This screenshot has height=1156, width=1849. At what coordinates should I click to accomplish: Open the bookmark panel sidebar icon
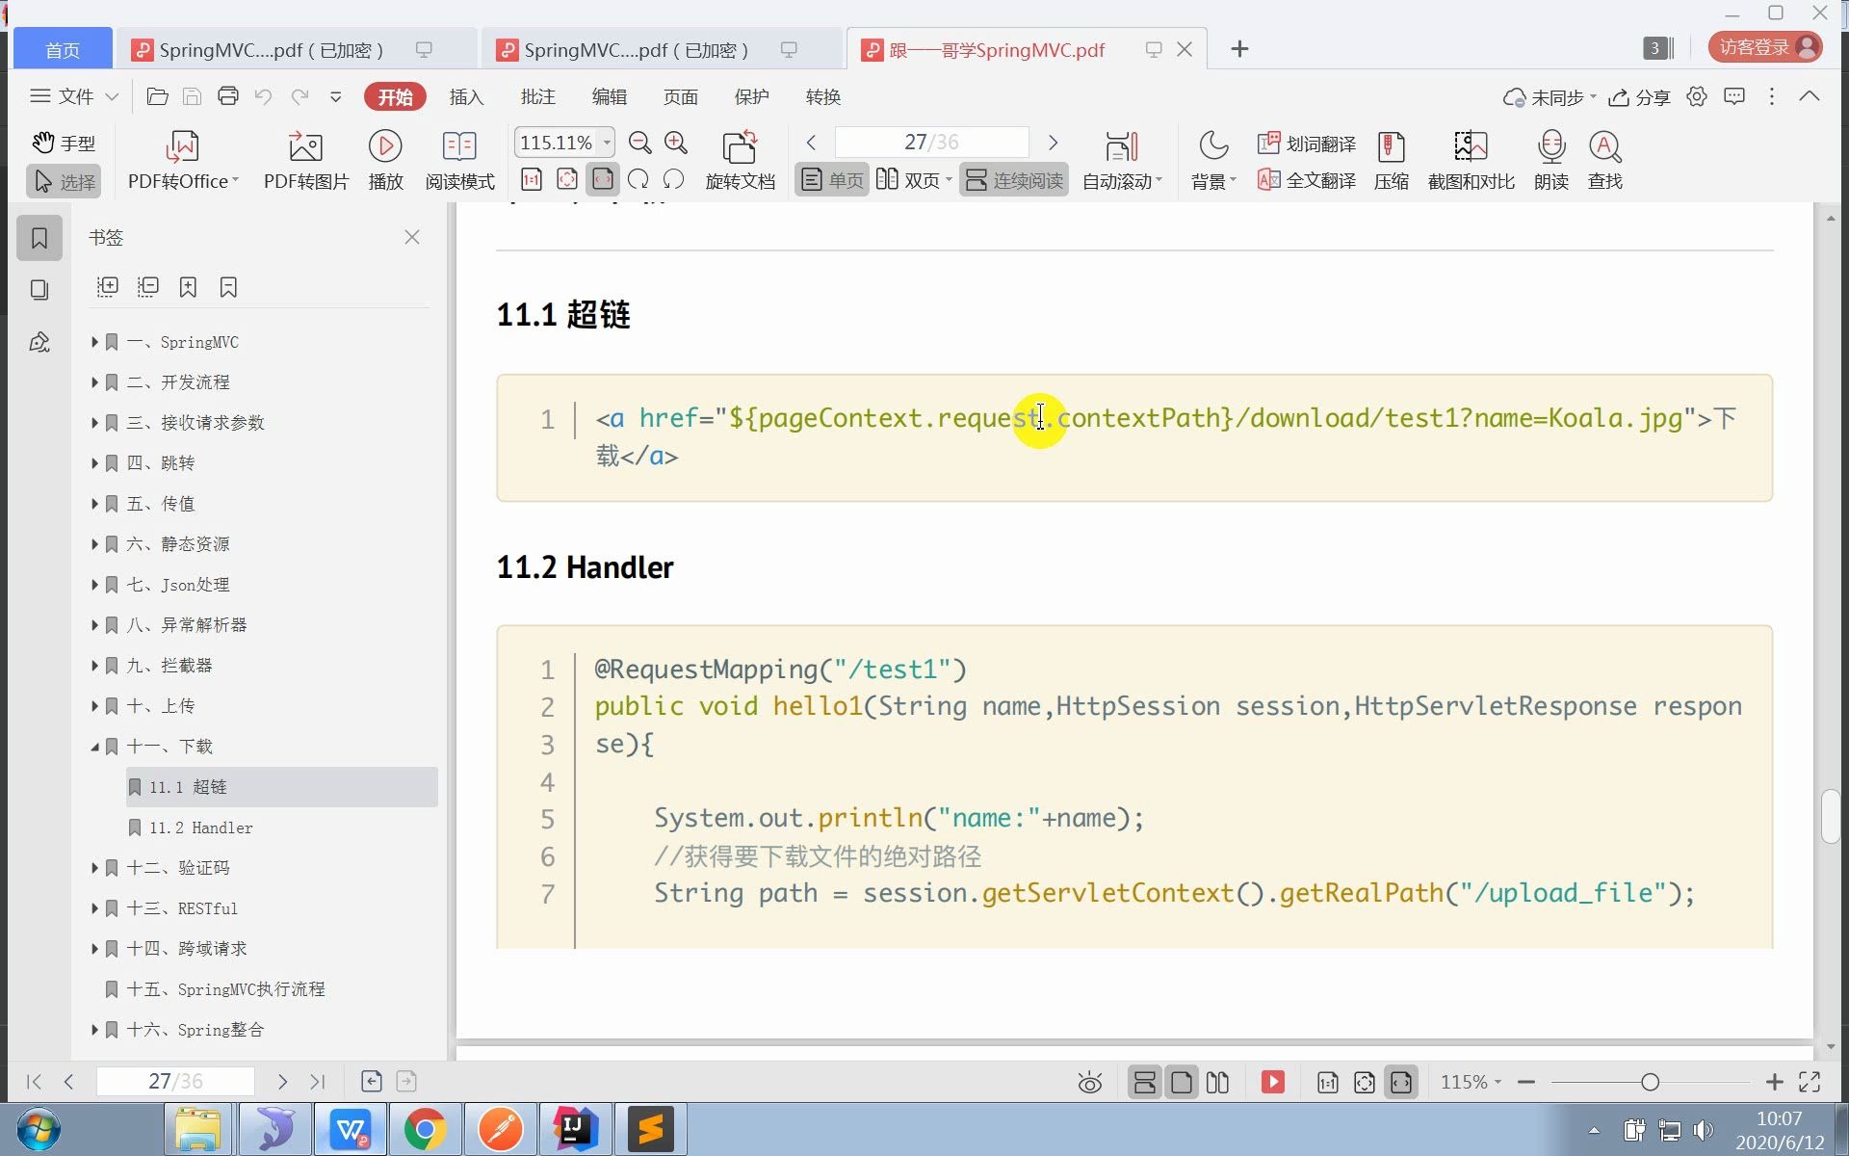[x=39, y=238]
